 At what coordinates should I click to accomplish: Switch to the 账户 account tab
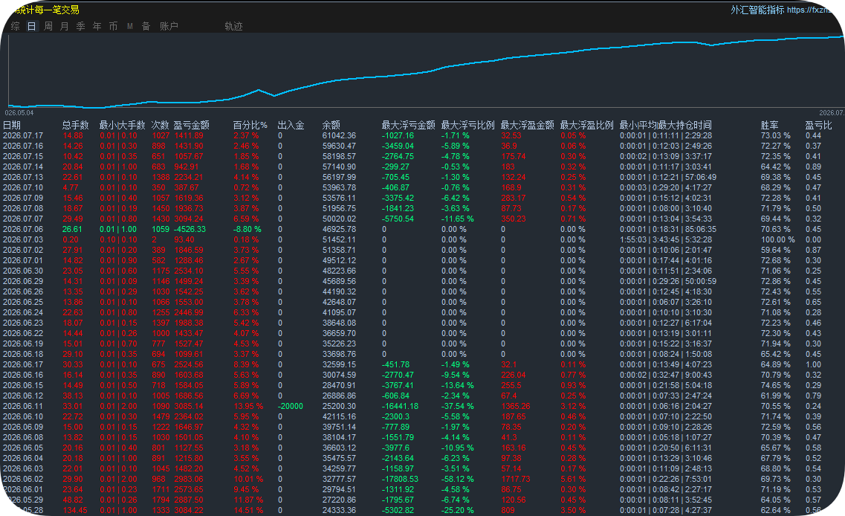169,26
